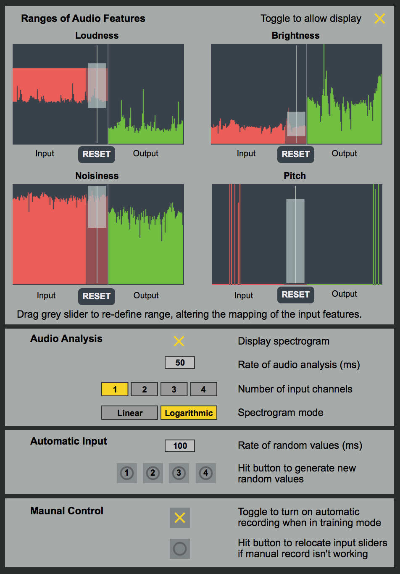
Task: Select 1 input channel
Action: 115,389
